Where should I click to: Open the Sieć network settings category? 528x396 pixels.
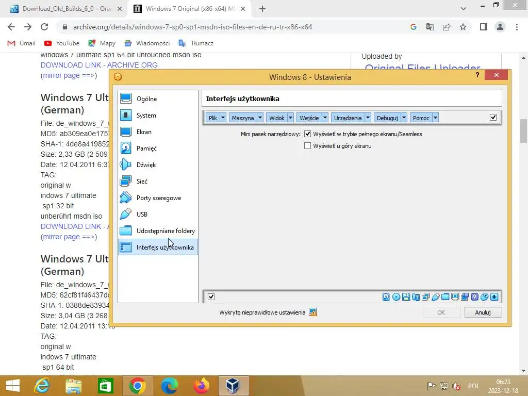pos(158,181)
